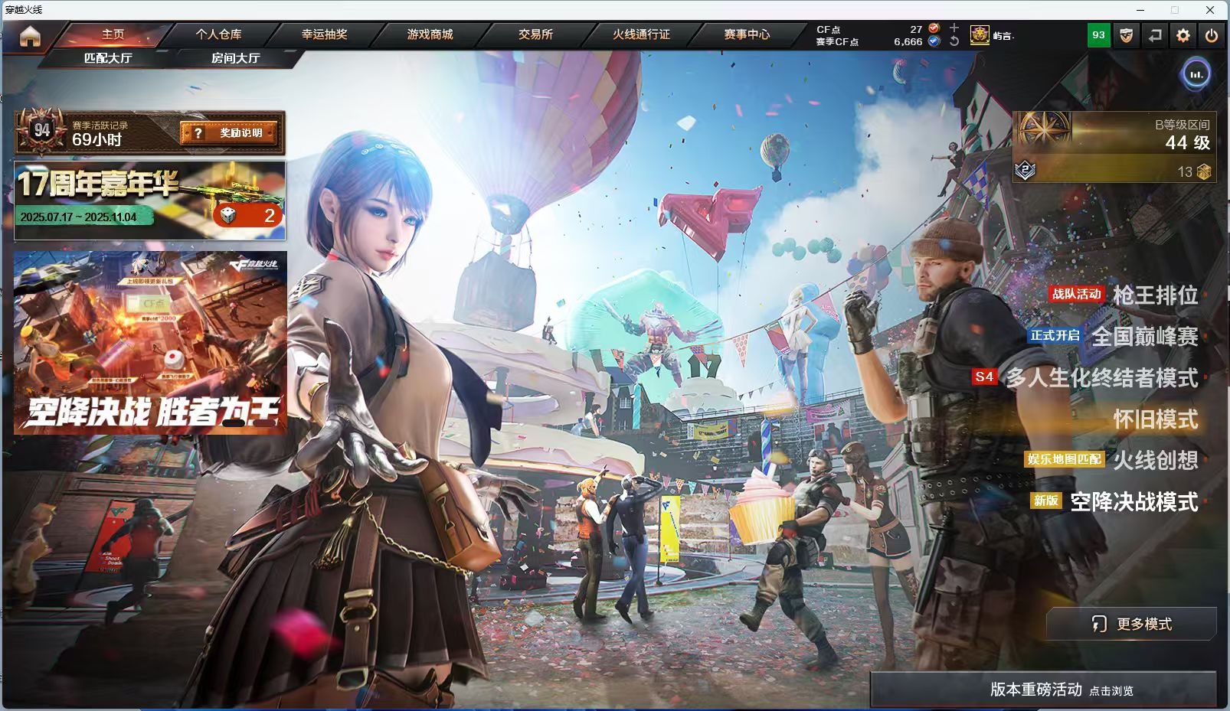Click the player rank avatar icon
The height and width of the screenshot is (711, 1230).
pyautogui.click(x=980, y=35)
